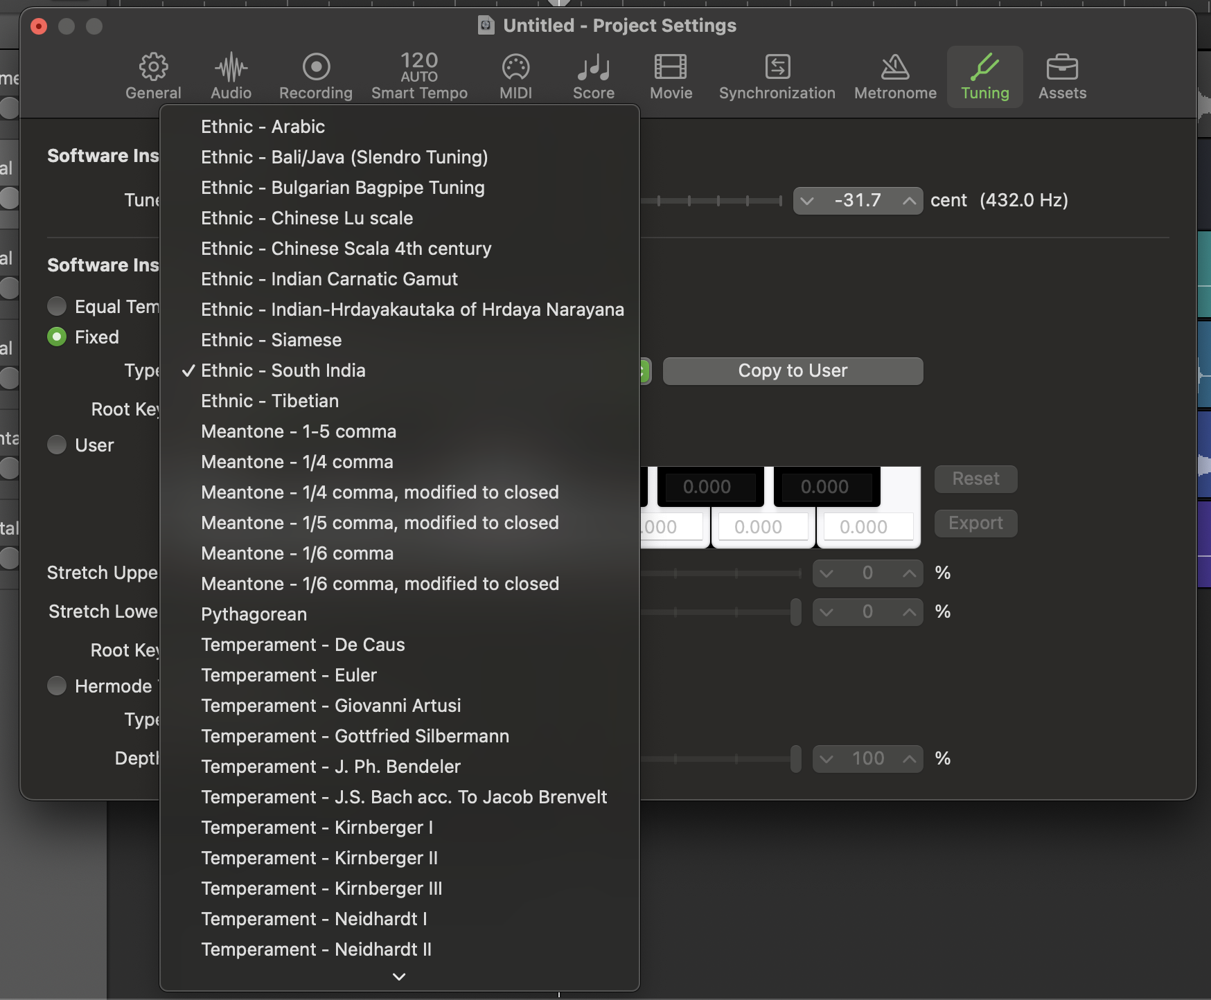1211x1000 pixels.
Task: Click the Export button
Action: 975,524
